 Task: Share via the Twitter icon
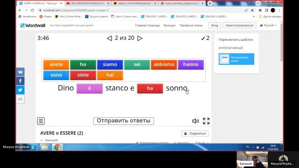coord(20,90)
